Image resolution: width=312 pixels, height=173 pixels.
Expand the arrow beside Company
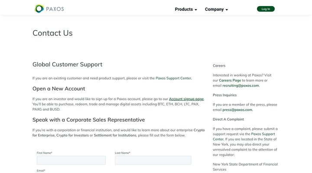[x=227, y=10]
